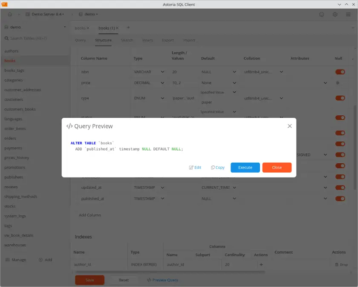Switch to the books tab
The width and height of the screenshot is (358, 287).
click(80, 28)
